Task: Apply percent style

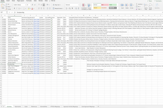Action: [70, 8]
